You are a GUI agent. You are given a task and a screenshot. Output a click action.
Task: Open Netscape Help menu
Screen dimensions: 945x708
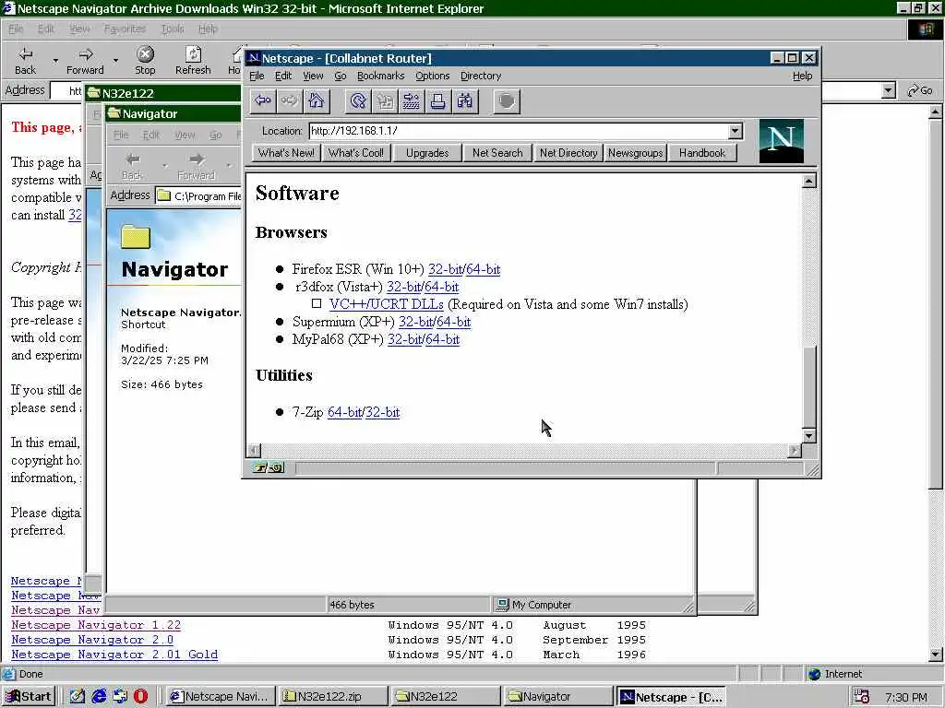coord(802,76)
